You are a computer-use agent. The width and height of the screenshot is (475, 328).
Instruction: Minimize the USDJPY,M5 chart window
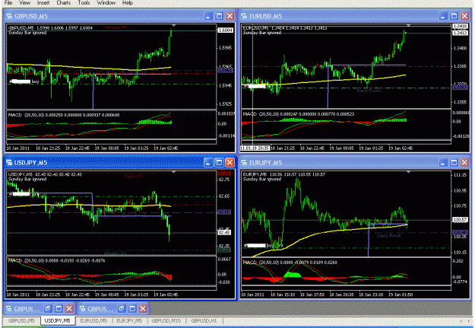pyautogui.click(x=208, y=163)
